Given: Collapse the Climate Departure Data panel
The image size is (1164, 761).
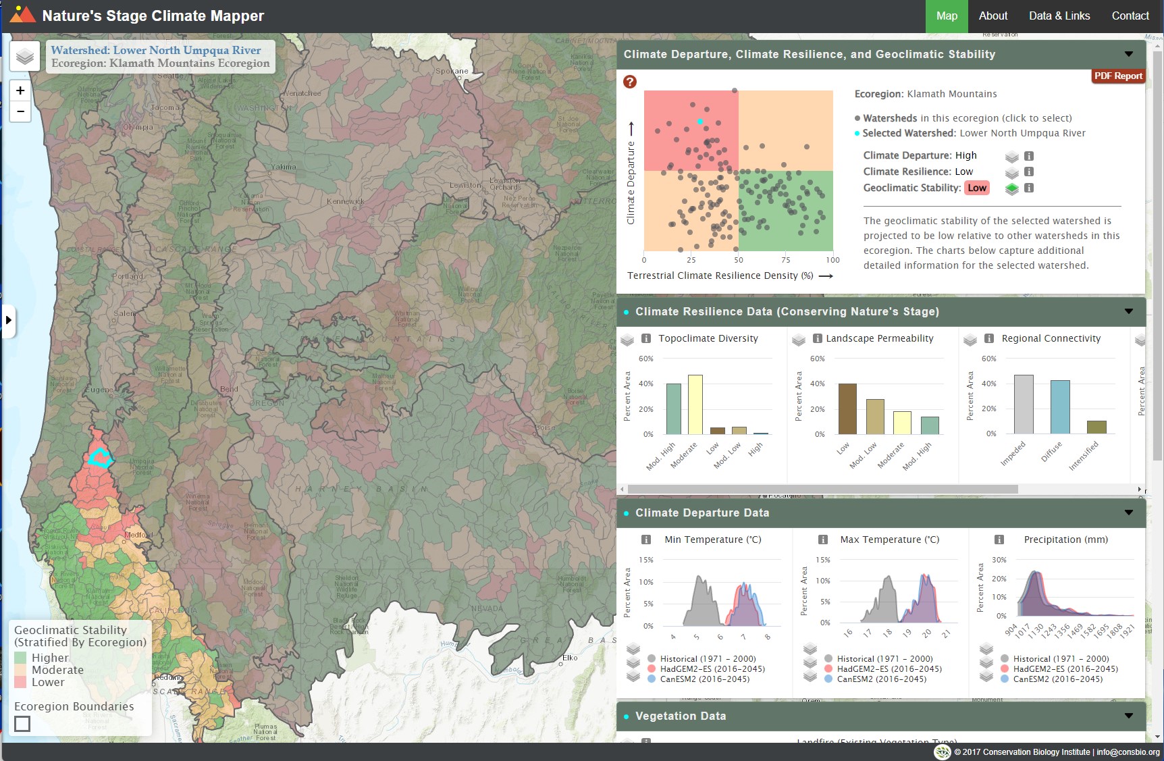Looking at the screenshot, I should point(1128,513).
